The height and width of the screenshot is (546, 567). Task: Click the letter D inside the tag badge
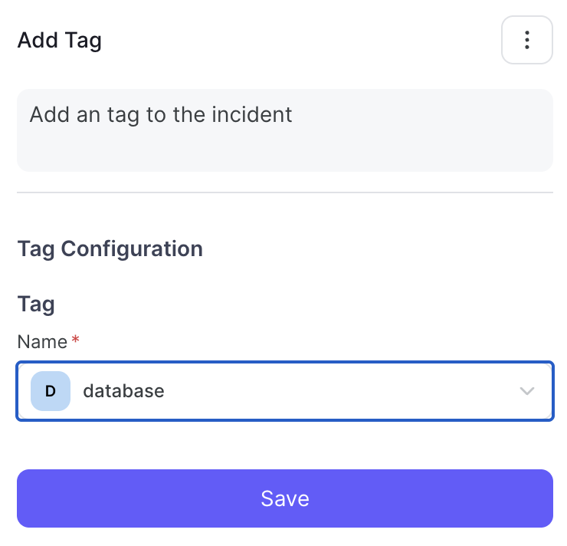tap(51, 391)
